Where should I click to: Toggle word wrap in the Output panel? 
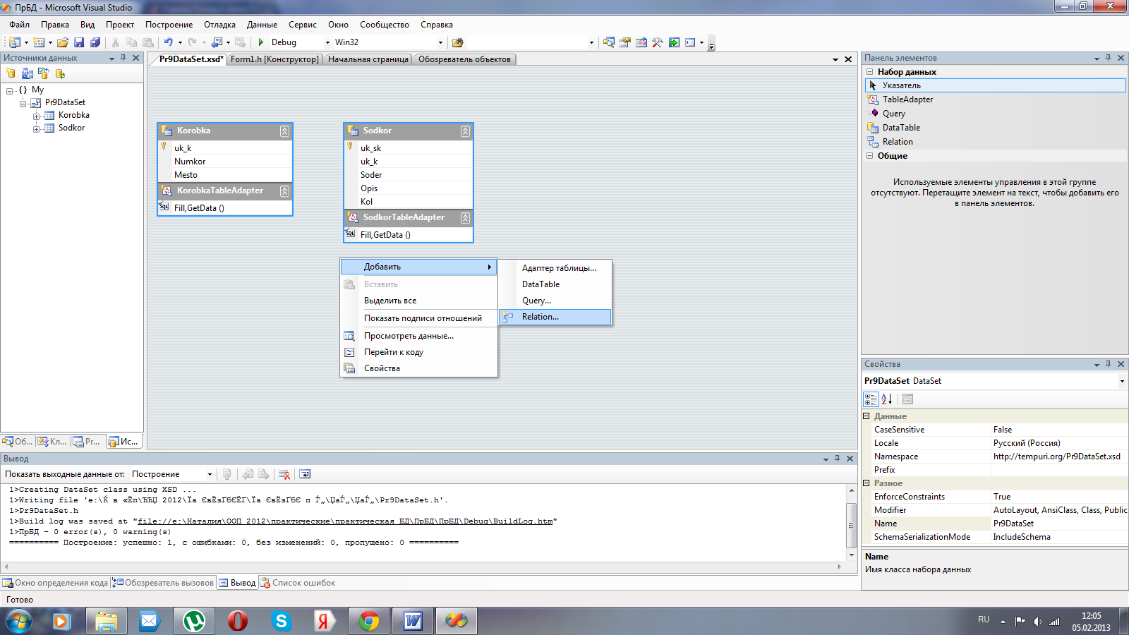(305, 474)
